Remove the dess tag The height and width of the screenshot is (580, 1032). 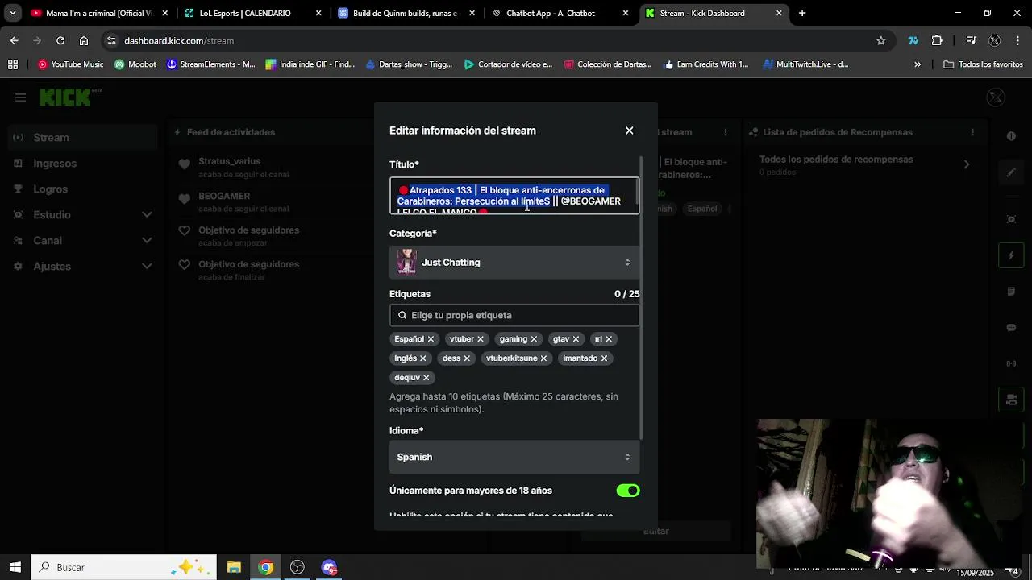click(467, 358)
